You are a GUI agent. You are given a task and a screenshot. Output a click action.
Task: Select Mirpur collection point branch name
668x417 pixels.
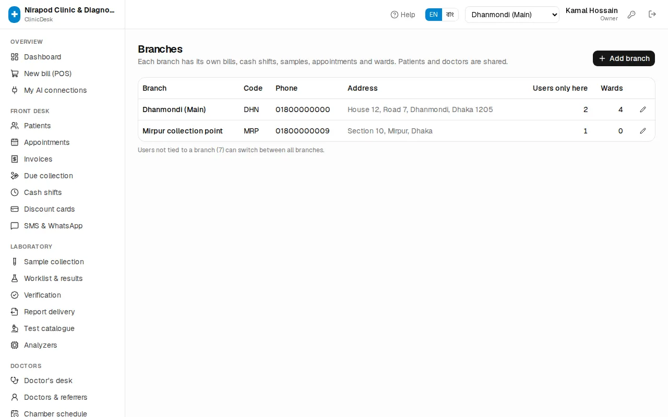pos(183,131)
